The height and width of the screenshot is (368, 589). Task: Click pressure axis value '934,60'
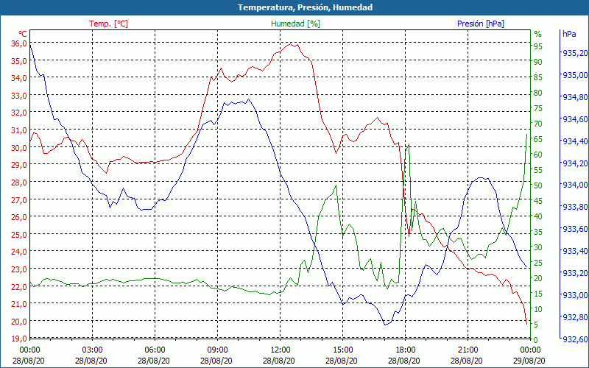(575, 119)
